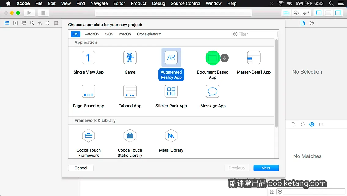Image resolution: width=347 pixels, height=196 pixels.
Task: Select the iMessage App template
Action: click(x=213, y=96)
